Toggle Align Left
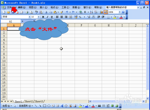 click(57, 17)
